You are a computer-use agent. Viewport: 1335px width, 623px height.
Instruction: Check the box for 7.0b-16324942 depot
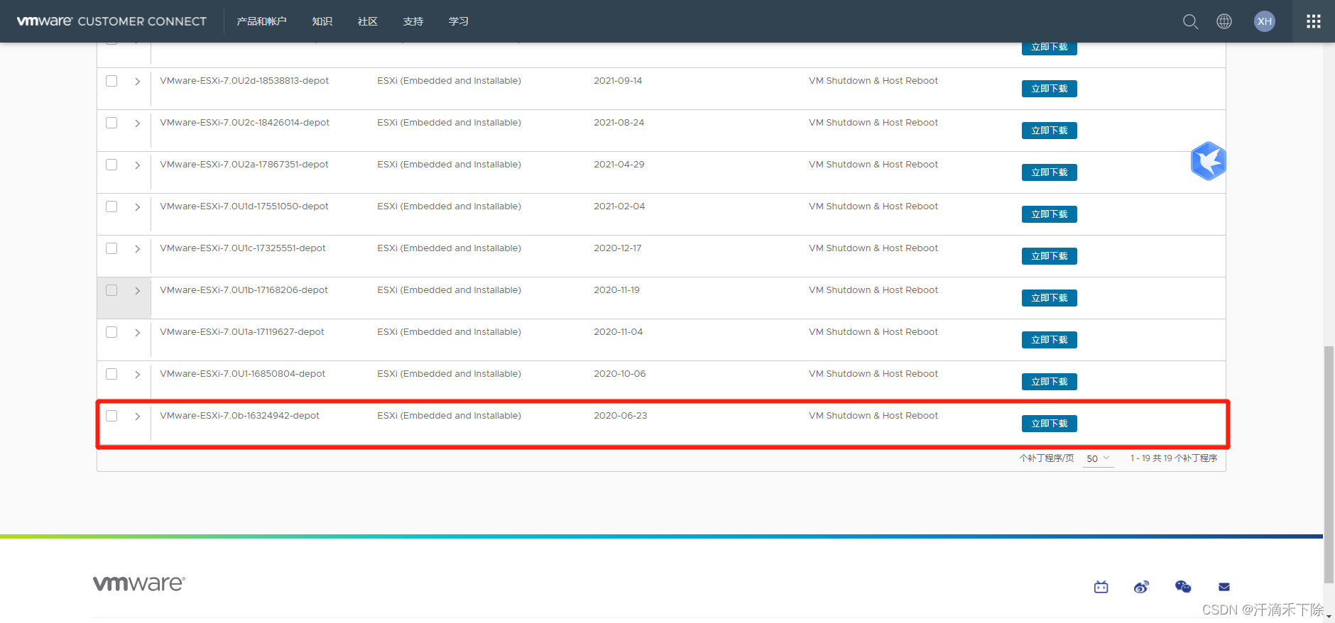coord(111,416)
